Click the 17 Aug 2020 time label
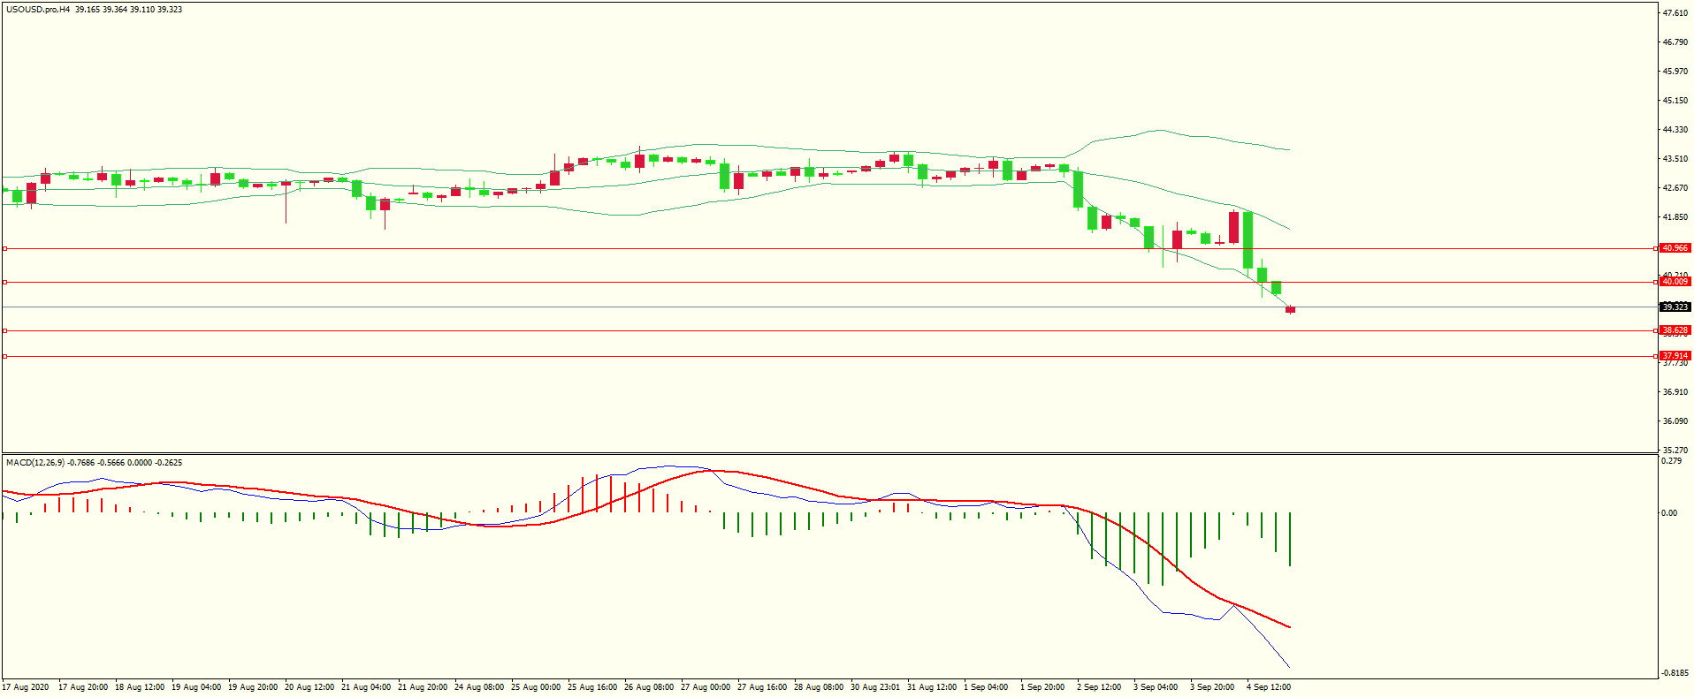This screenshot has width=1694, height=697. pyautogui.click(x=26, y=687)
